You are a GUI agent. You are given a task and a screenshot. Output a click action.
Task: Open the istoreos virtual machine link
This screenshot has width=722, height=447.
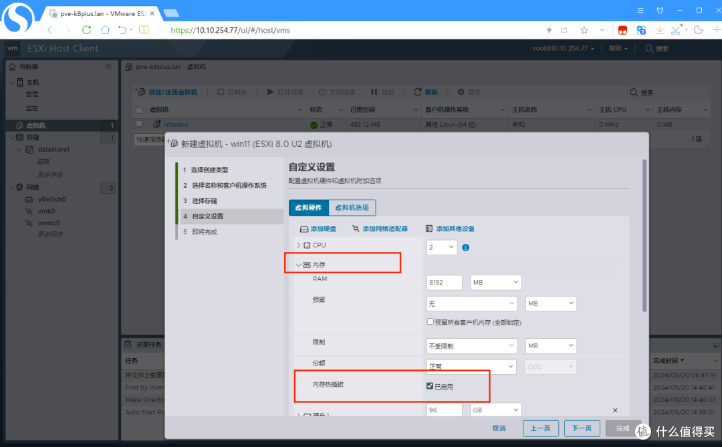coord(176,125)
